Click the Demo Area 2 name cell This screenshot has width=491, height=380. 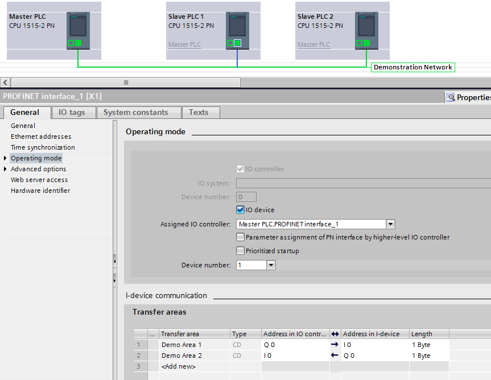(x=195, y=356)
